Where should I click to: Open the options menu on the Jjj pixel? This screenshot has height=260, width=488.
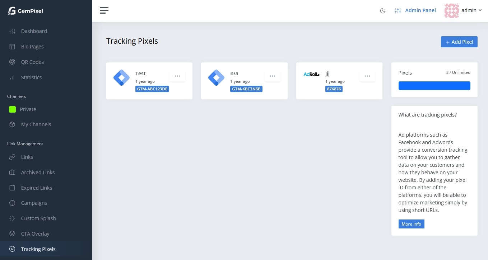367,76
